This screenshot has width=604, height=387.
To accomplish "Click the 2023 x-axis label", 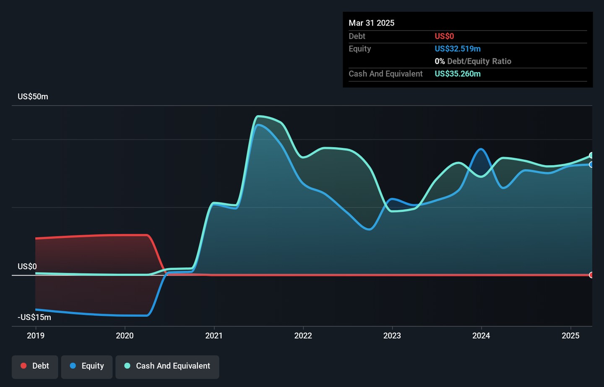I will click(x=392, y=335).
